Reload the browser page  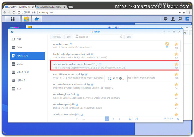pyautogui.click(x=14, y=12)
